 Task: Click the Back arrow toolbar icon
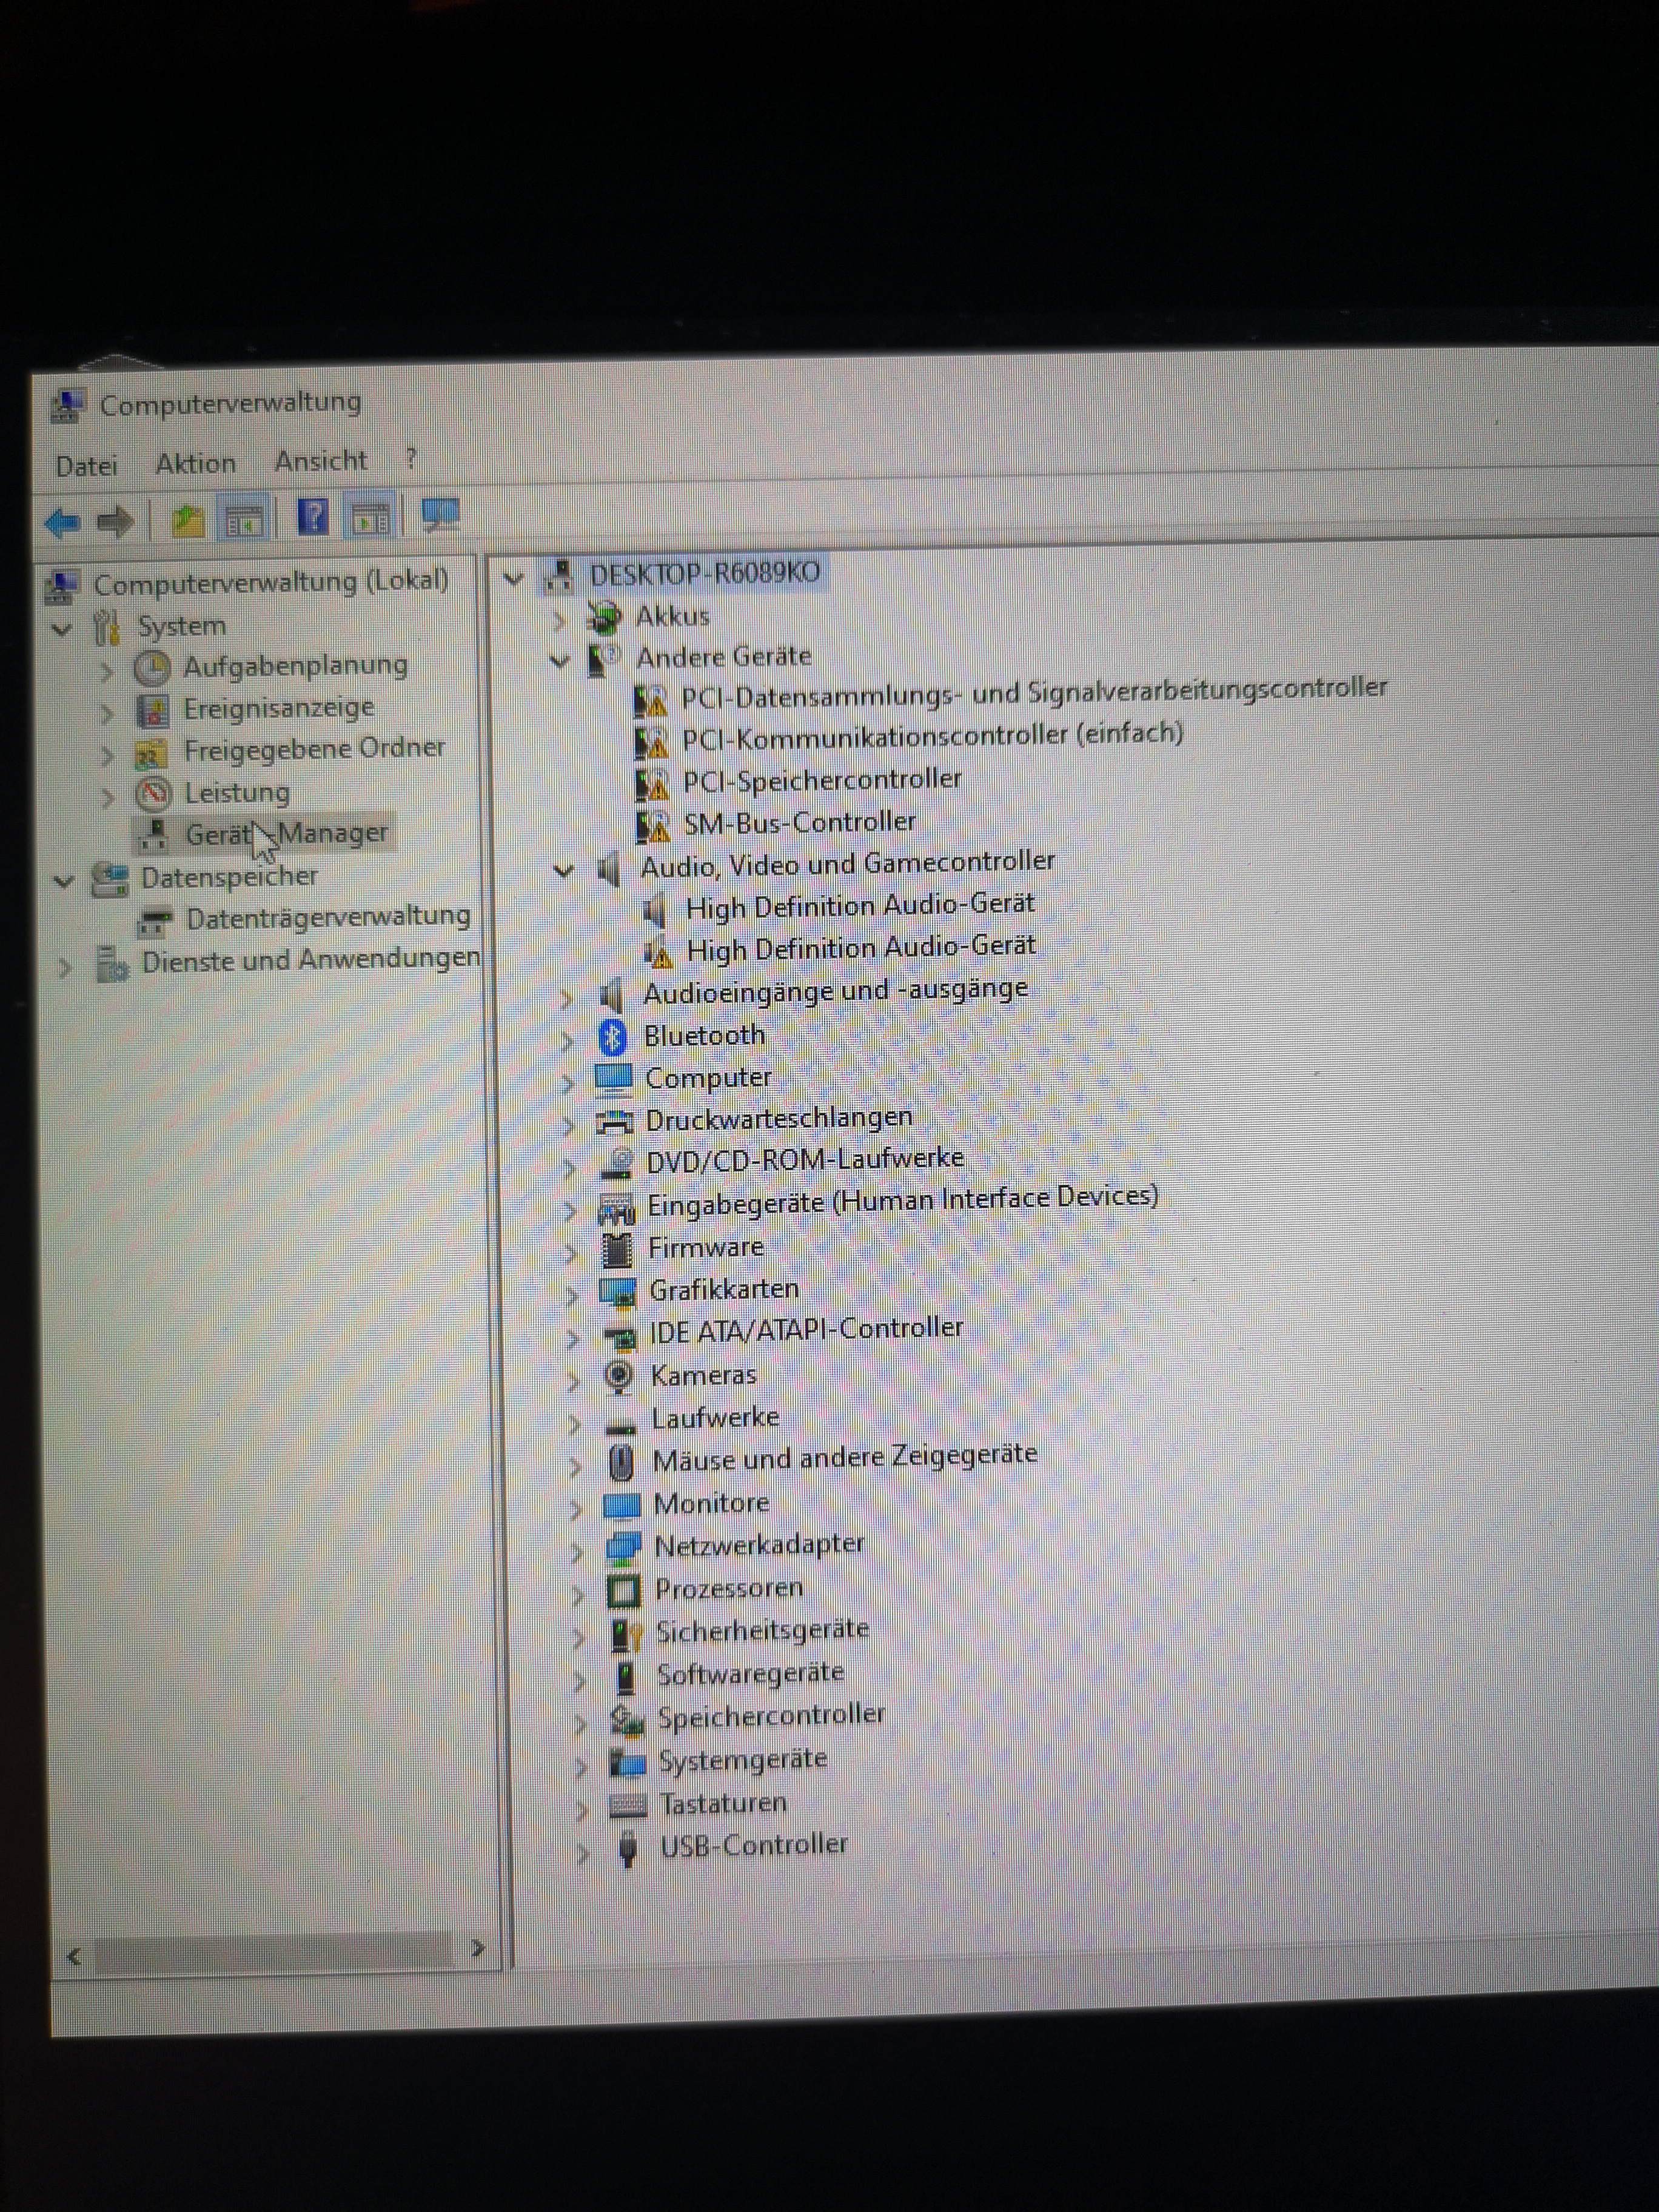pos(62,522)
